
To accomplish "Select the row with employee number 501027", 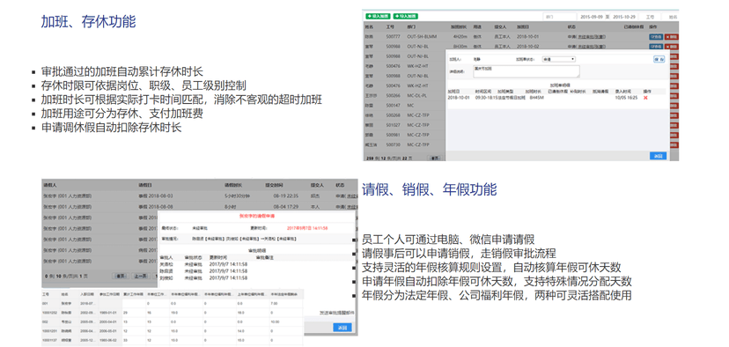I will (x=404, y=125).
